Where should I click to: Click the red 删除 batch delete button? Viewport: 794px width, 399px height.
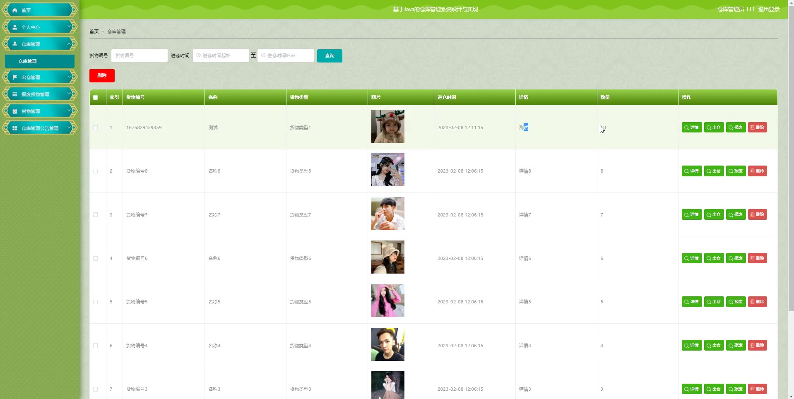102,76
